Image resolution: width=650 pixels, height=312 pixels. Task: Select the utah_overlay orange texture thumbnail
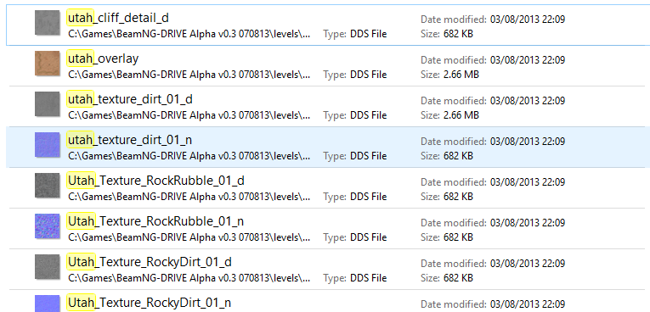[x=48, y=64]
